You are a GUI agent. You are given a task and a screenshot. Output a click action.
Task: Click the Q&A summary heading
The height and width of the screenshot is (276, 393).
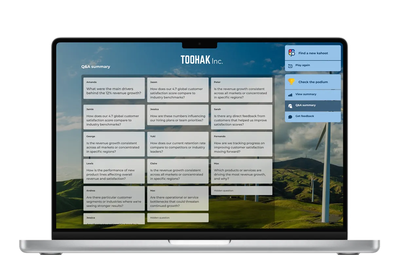96,67
